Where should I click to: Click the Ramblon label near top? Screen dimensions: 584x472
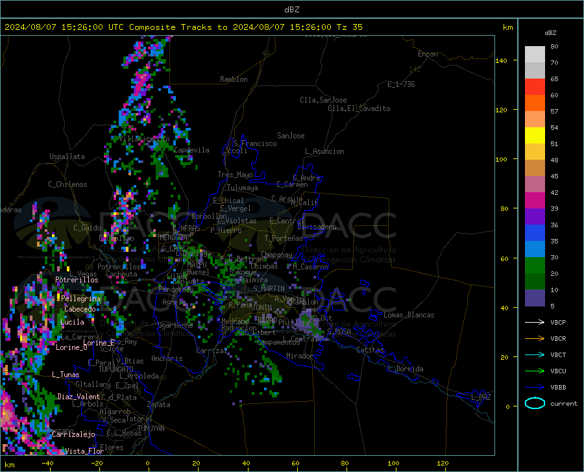(234, 79)
